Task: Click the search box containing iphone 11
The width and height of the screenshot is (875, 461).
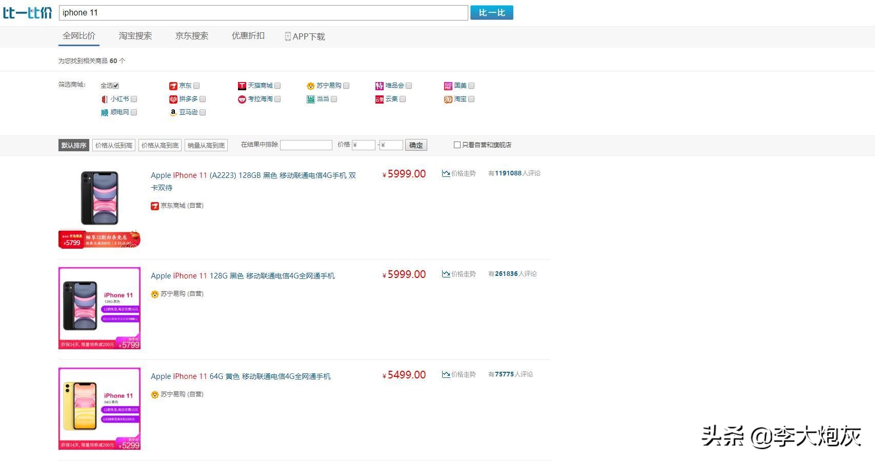Action: click(x=264, y=13)
